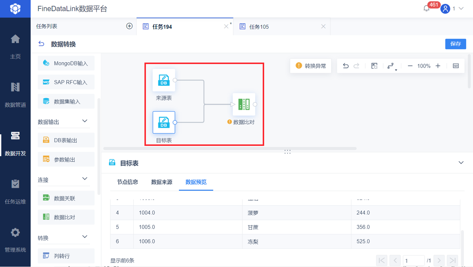The width and height of the screenshot is (473, 267).
Task: Click the fit-to-screen canvas icon
Action: coord(374,66)
